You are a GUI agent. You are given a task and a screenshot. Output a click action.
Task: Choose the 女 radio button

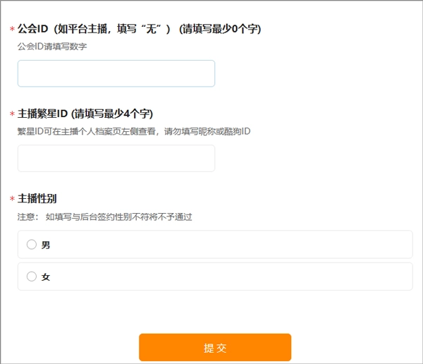tap(31, 277)
